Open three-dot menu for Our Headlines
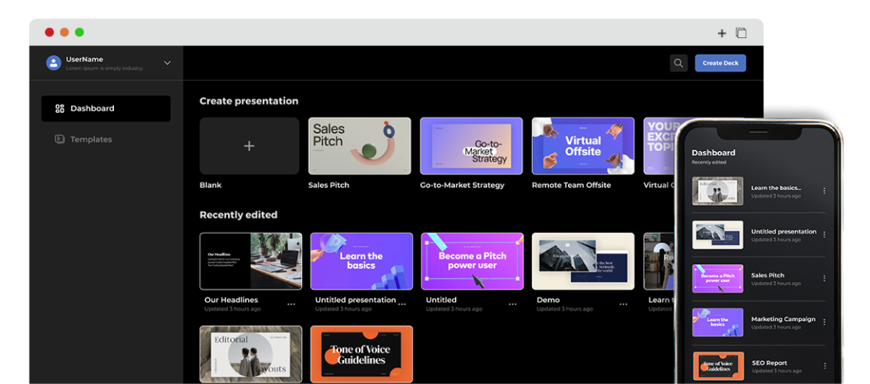870x384 pixels. [x=291, y=305]
